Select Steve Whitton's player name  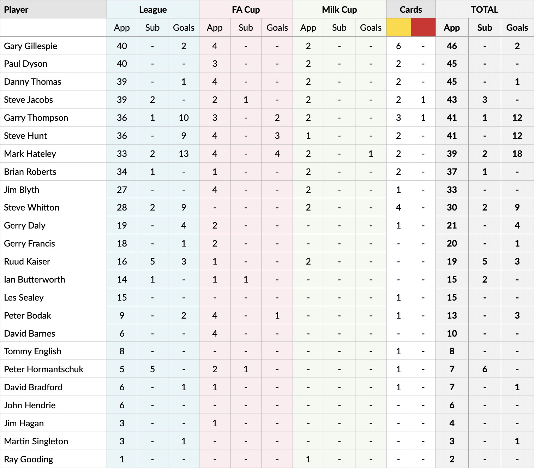pyautogui.click(x=31, y=207)
